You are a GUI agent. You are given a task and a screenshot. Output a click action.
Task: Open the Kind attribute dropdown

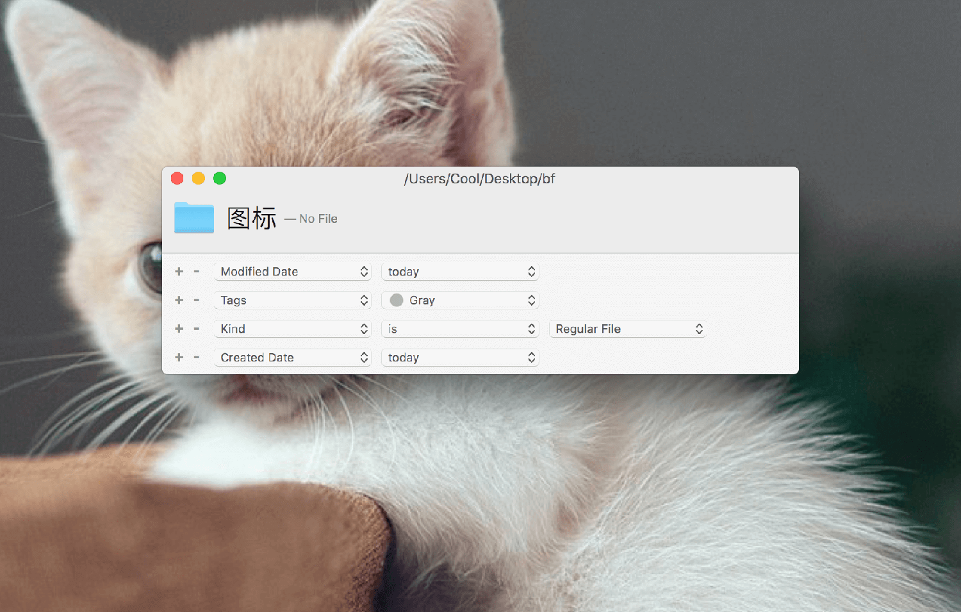coord(293,329)
